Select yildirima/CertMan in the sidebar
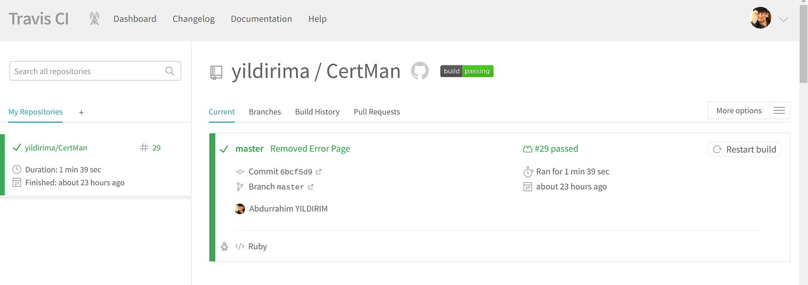This screenshot has width=808, height=285. pos(56,148)
